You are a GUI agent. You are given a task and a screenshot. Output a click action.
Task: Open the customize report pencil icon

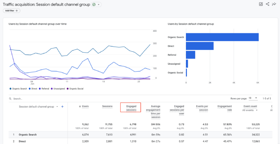[x=261, y=4]
